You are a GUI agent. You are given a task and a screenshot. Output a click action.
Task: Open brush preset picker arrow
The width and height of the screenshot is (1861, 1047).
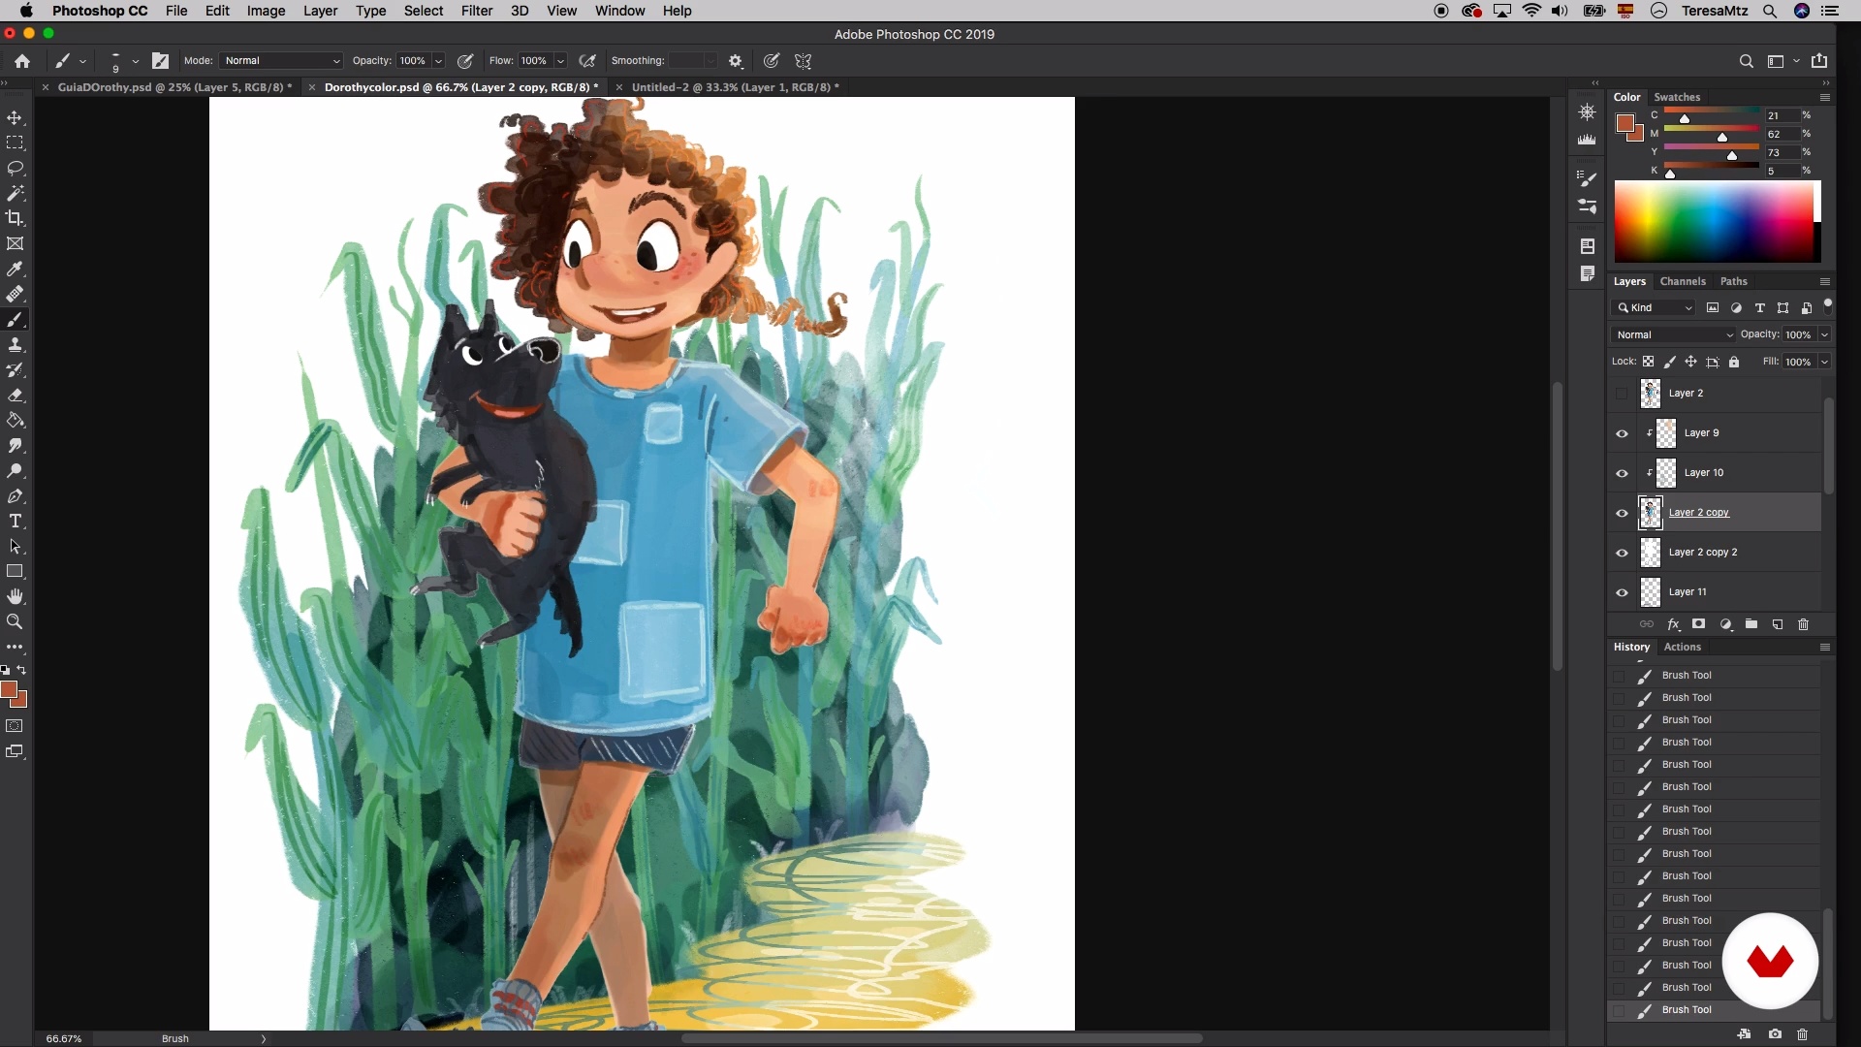click(x=135, y=60)
